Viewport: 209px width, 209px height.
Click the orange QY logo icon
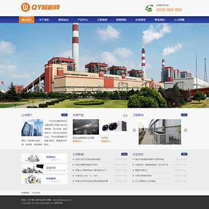(x=25, y=7)
